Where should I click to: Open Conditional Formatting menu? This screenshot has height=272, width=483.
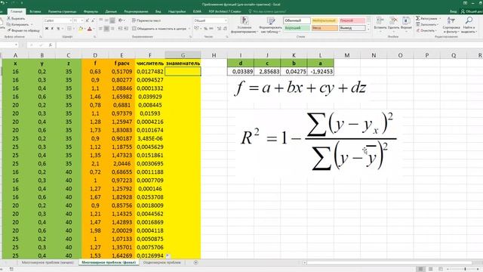[244, 25]
